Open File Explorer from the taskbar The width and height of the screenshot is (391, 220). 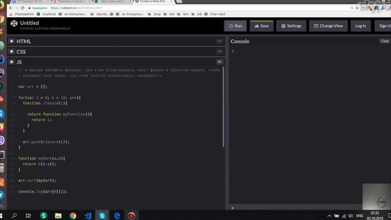(59, 216)
